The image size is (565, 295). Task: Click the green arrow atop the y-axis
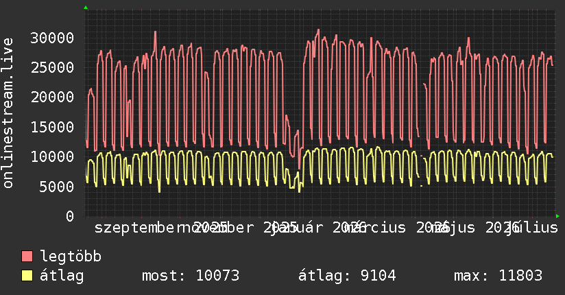pyautogui.click(x=86, y=8)
